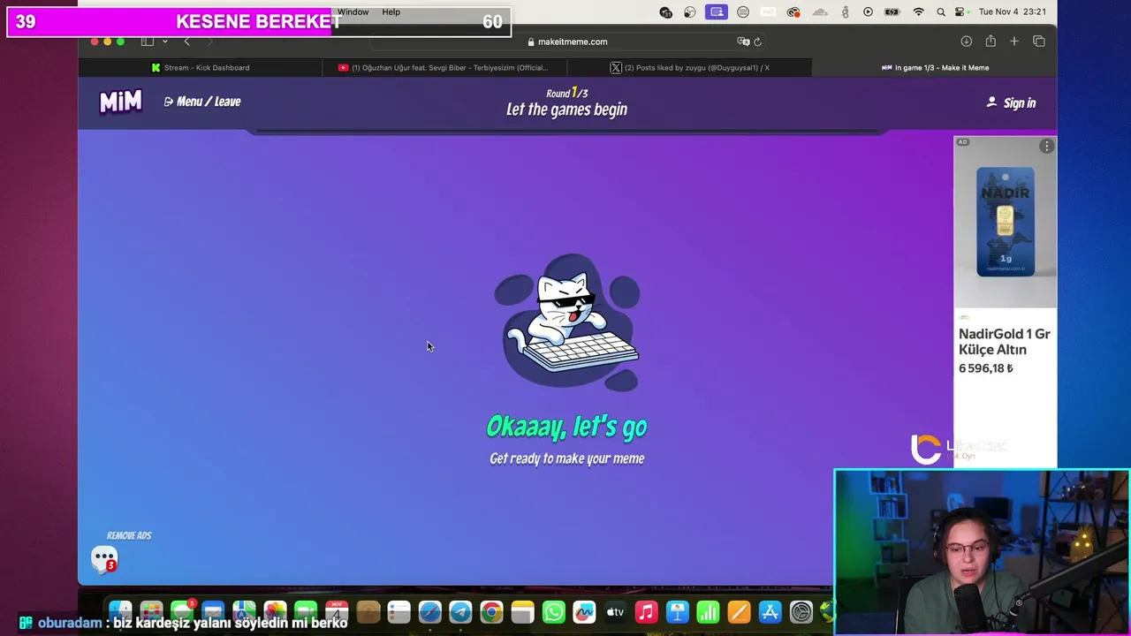Open Telegram from the Dock
Viewport: 1131px width, 636px height.
pos(460,611)
